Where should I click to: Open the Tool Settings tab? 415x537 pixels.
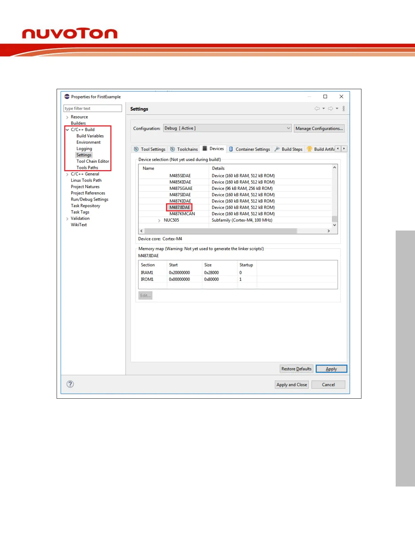pyautogui.click(x=150, y=149)
